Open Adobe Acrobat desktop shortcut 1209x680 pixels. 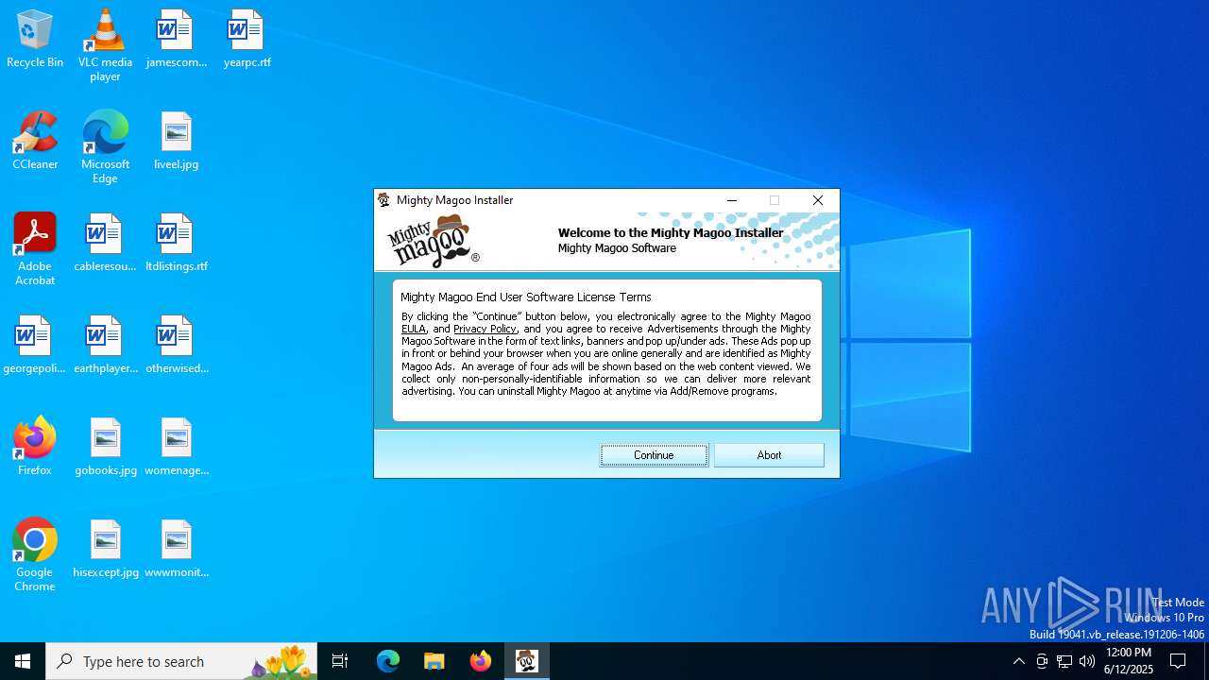(35, 249)
